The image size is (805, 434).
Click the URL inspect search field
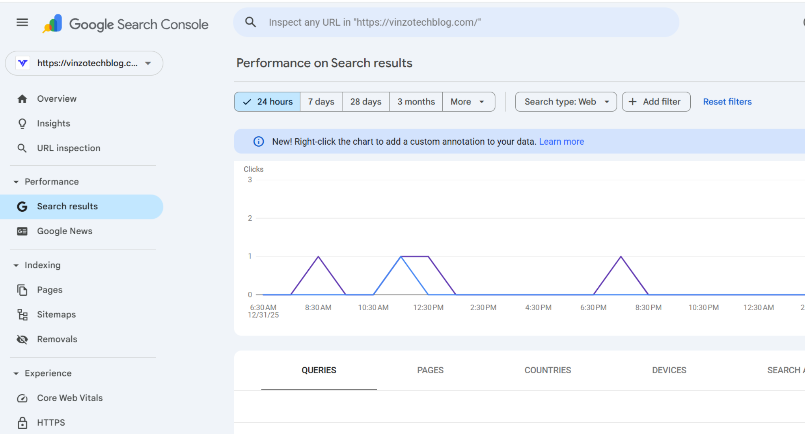pos(455,23)
